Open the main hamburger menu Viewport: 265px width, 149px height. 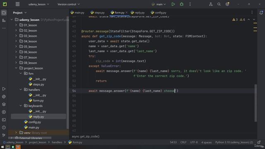click(17, 4)
